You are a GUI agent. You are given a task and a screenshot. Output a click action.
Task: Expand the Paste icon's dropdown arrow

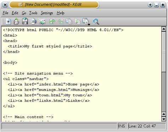89,25
